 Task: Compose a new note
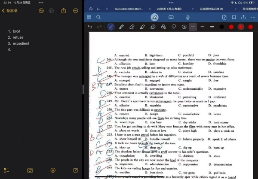[x=76, y=170]
